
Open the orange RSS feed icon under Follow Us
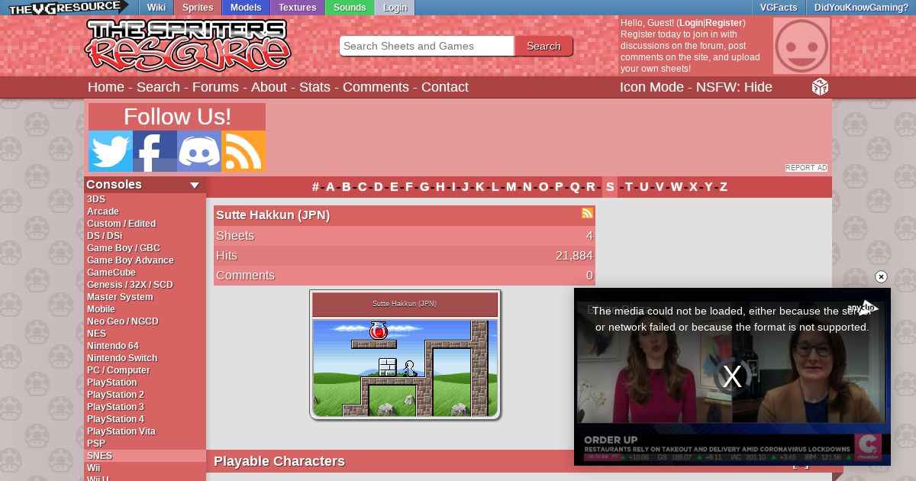244,151
